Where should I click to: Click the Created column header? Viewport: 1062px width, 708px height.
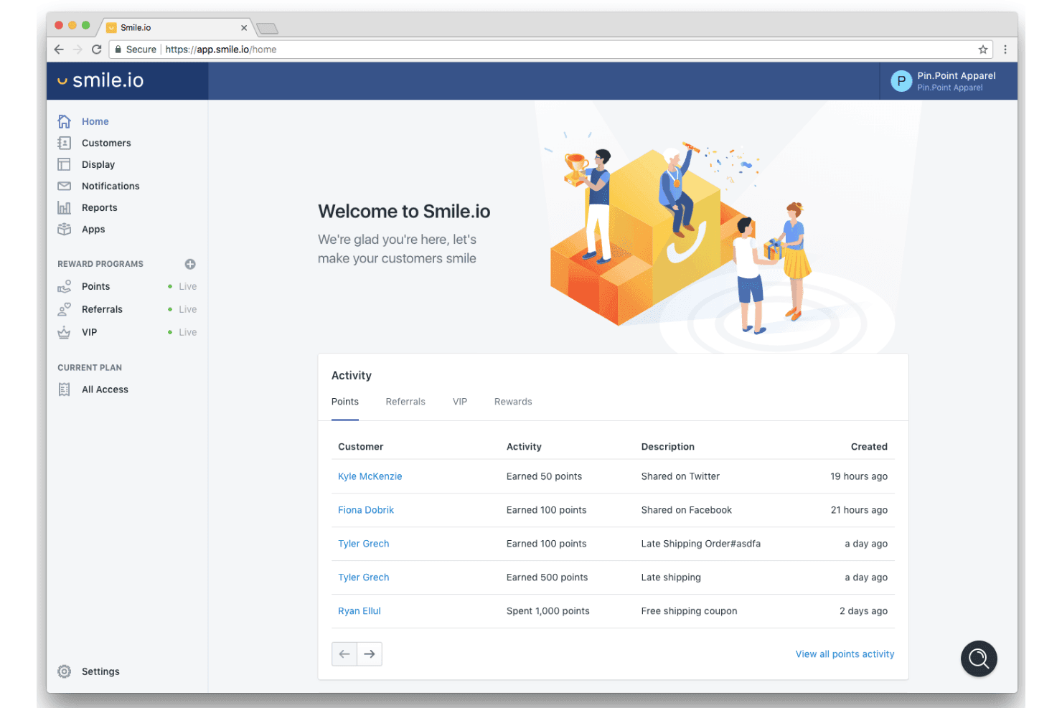pyautogui.click(x=869, y=446)
